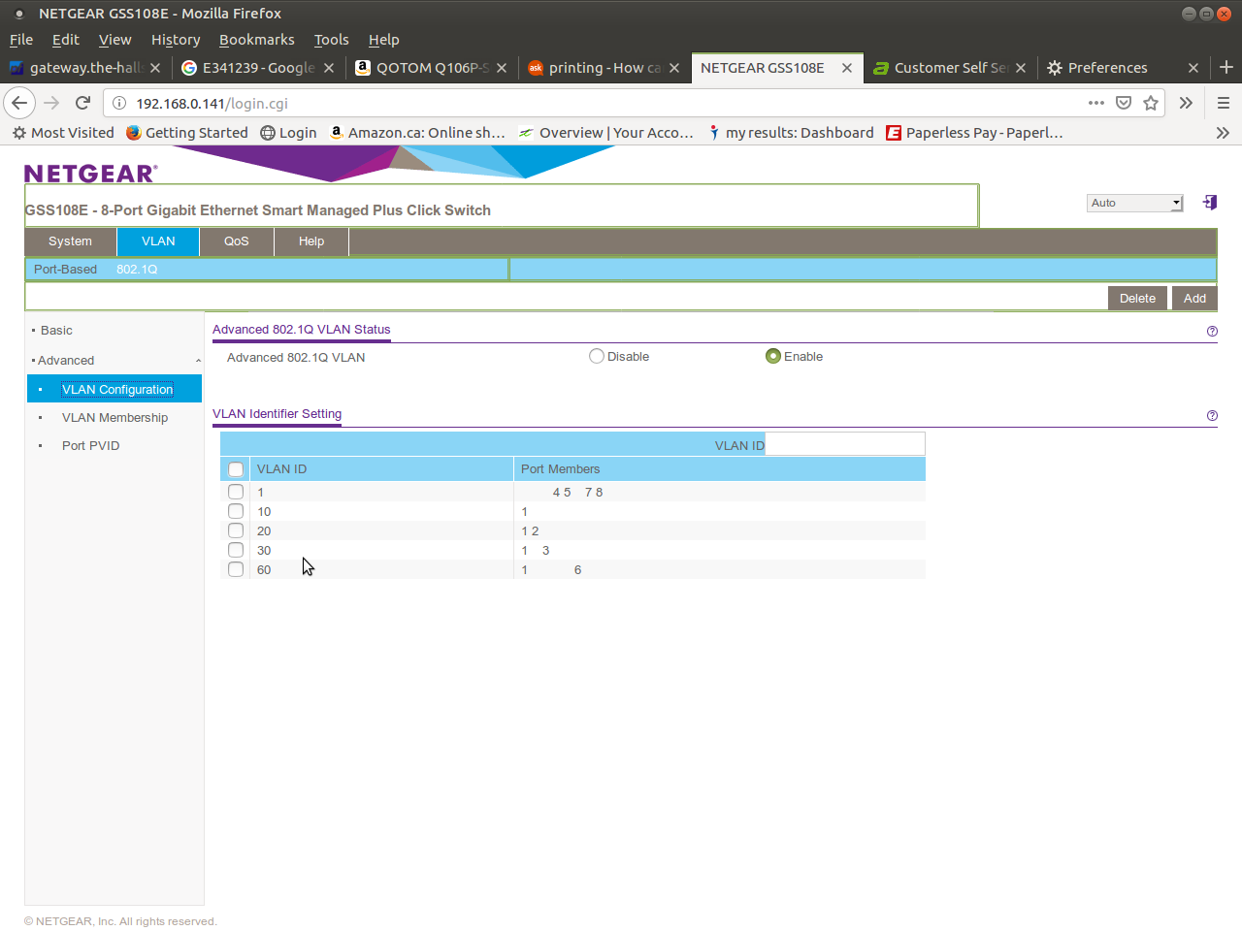This screenshot has height=931, width=1242.
Task: Click the Firefox forward arrow button
Action: click(51, 103)
